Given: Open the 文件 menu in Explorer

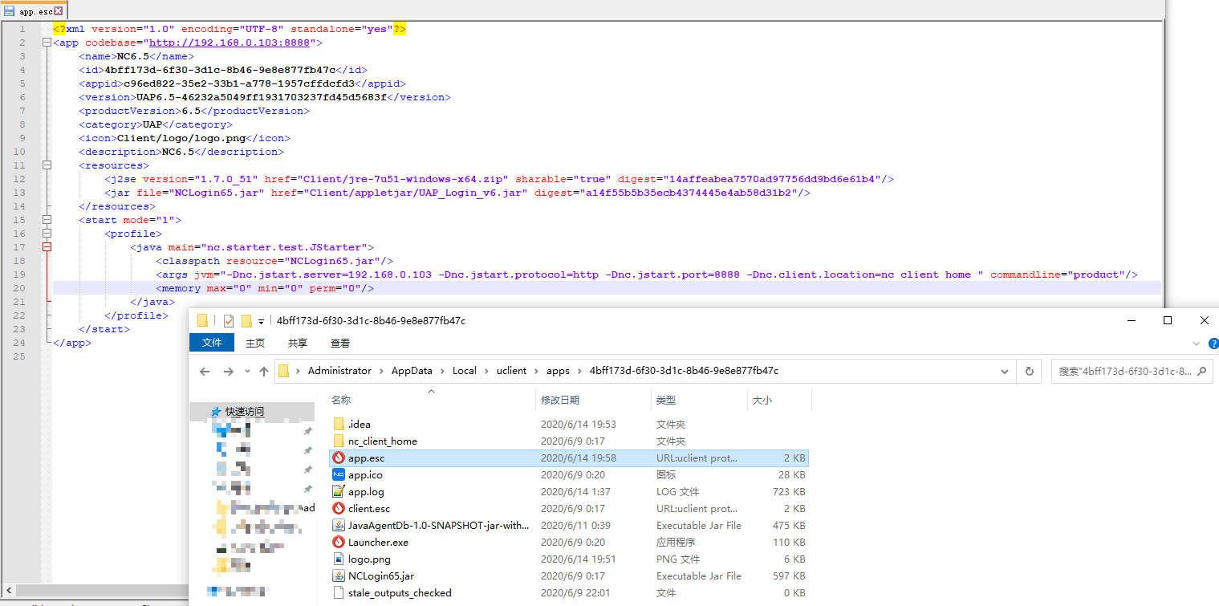Looking at the screenshot, I should tap(212, 343).
